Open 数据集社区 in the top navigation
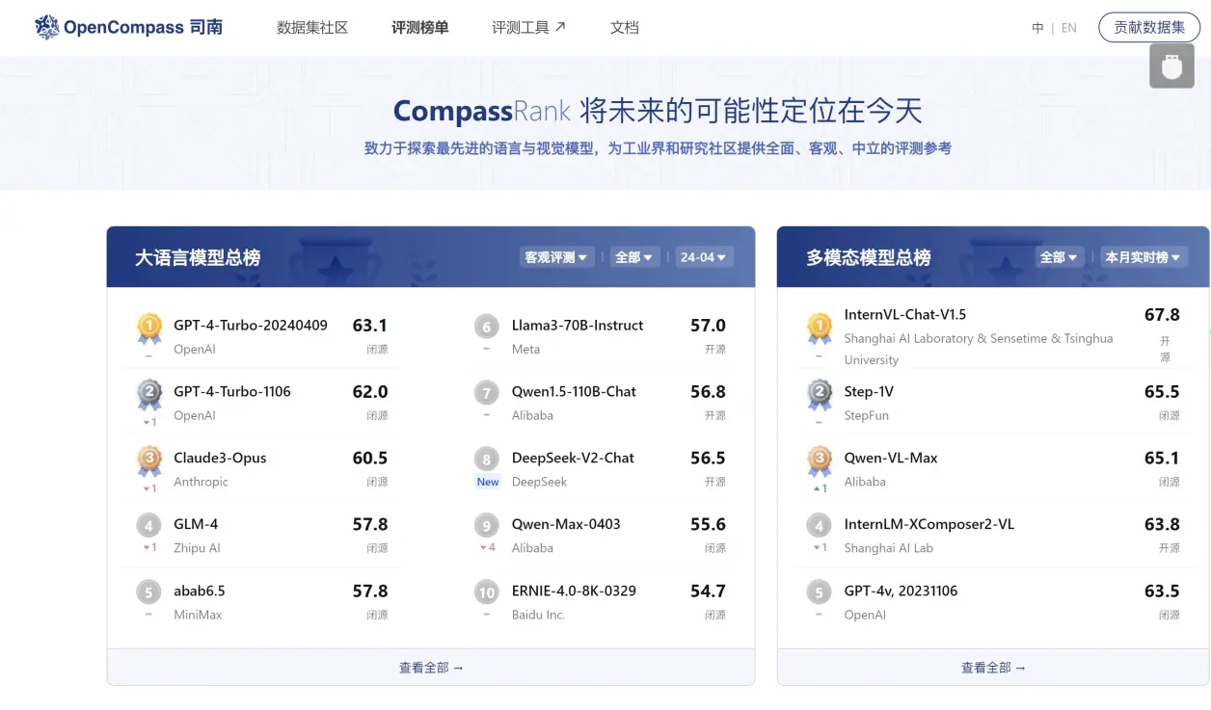 (312, 28)
